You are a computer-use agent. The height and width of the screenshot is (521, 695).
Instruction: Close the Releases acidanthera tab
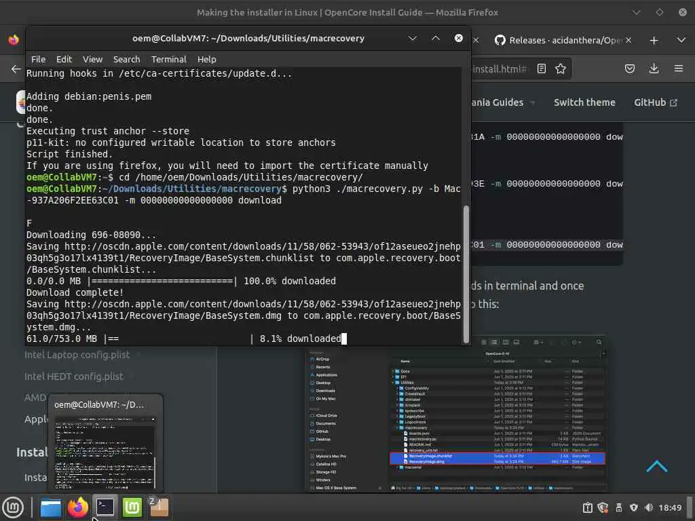point(628,40)
